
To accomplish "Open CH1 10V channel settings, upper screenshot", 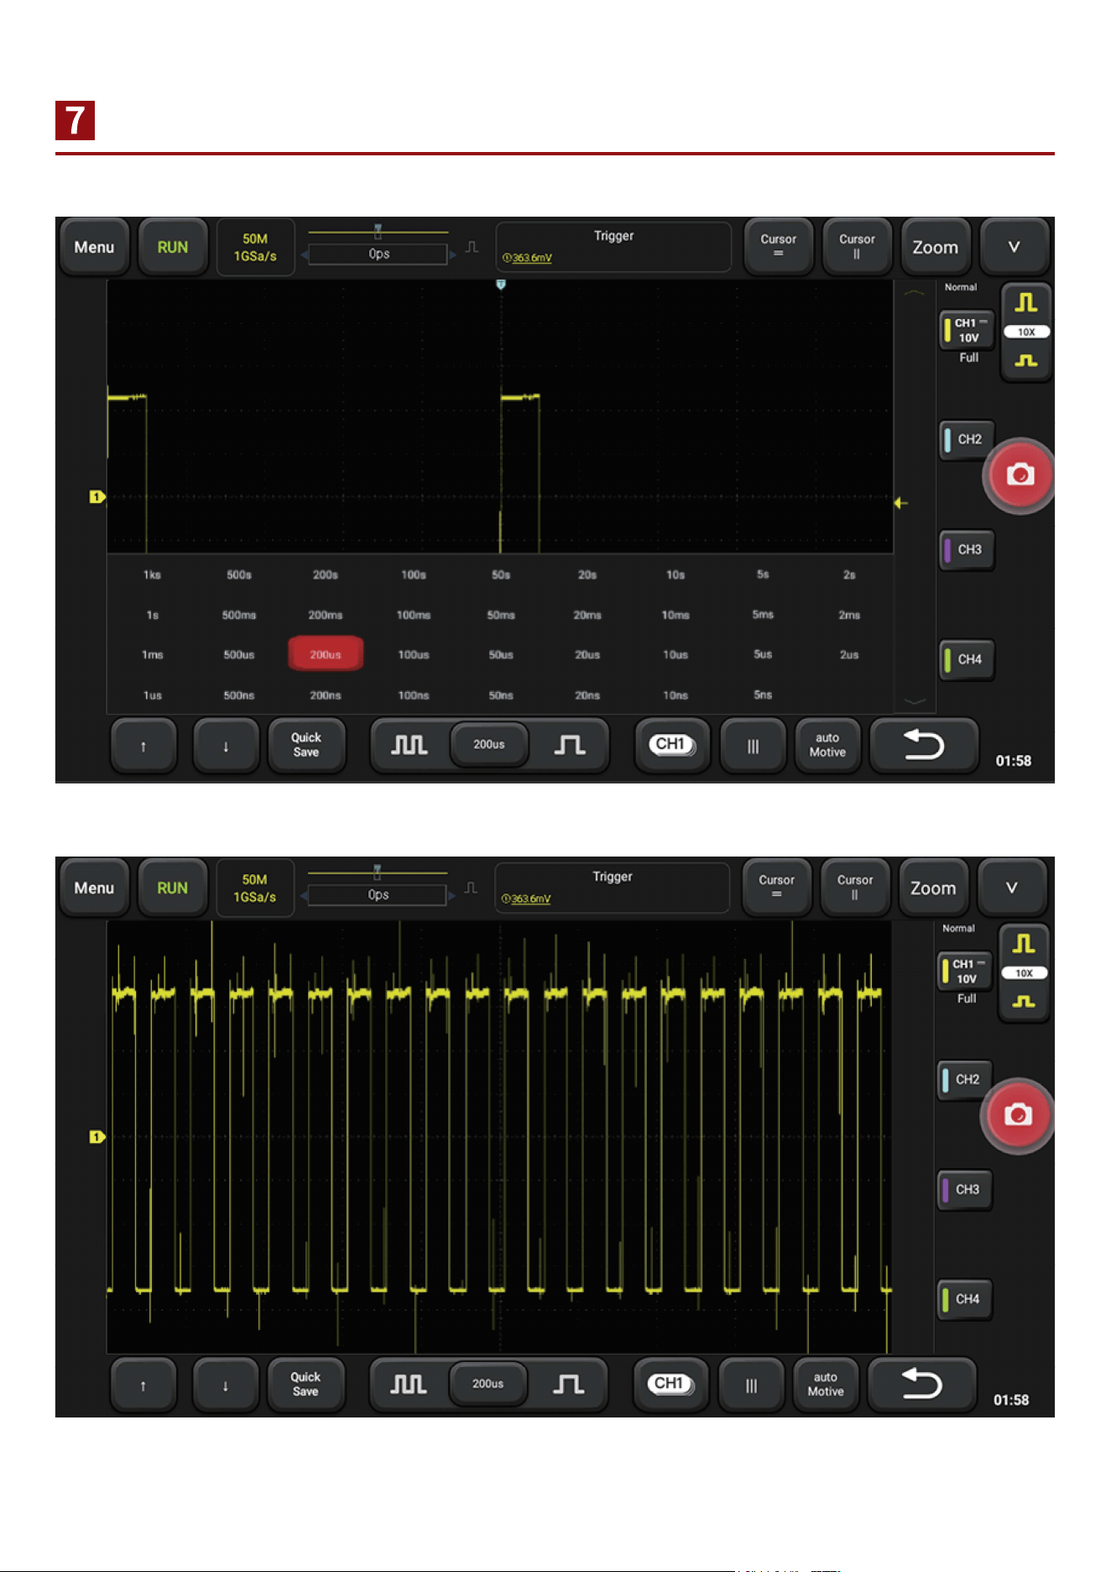I will pos(968,330).
